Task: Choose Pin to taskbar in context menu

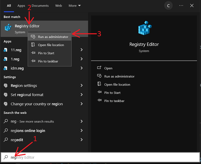Action: pyautogui.click(x=50, y=61)
